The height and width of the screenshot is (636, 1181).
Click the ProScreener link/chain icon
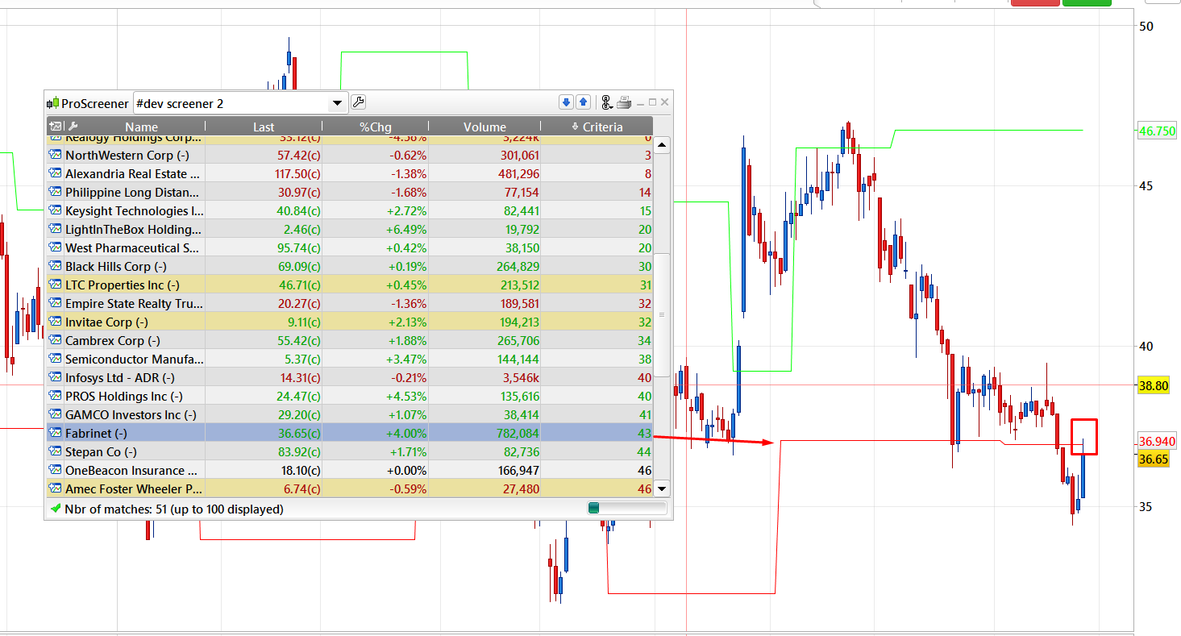coord(606,102)
